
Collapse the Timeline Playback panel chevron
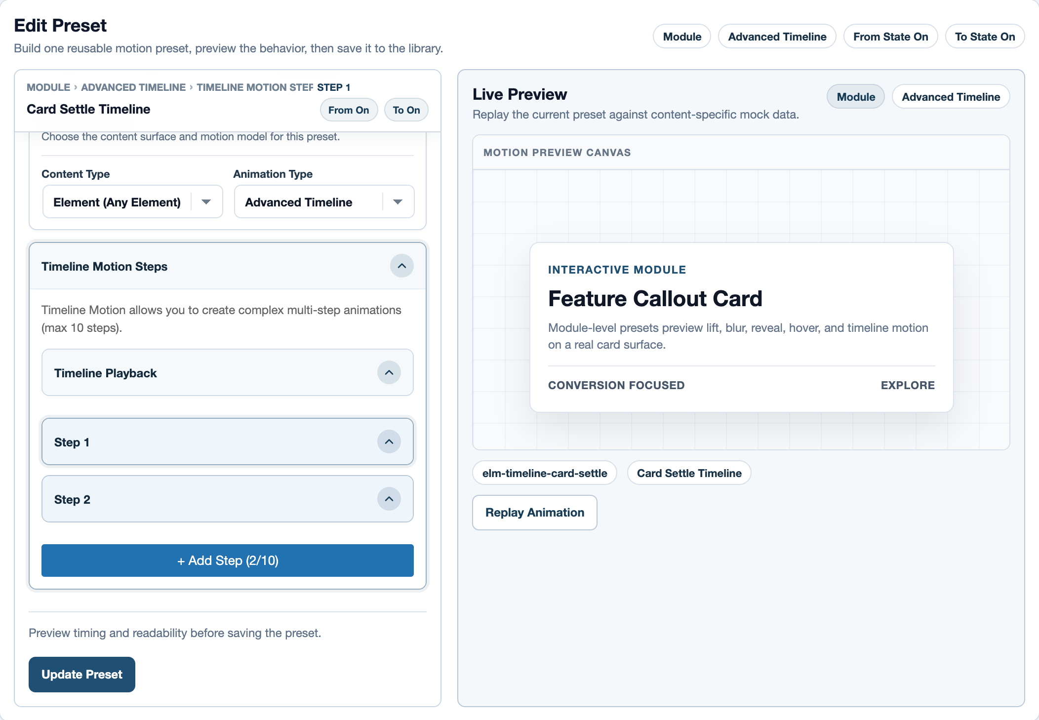pyautogui.click(x=389, y=373)
